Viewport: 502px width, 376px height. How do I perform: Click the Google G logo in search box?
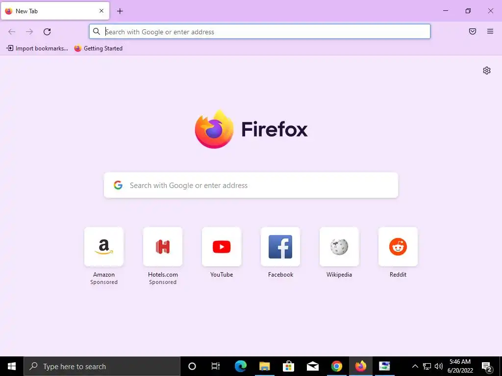(x=118, y=185)
